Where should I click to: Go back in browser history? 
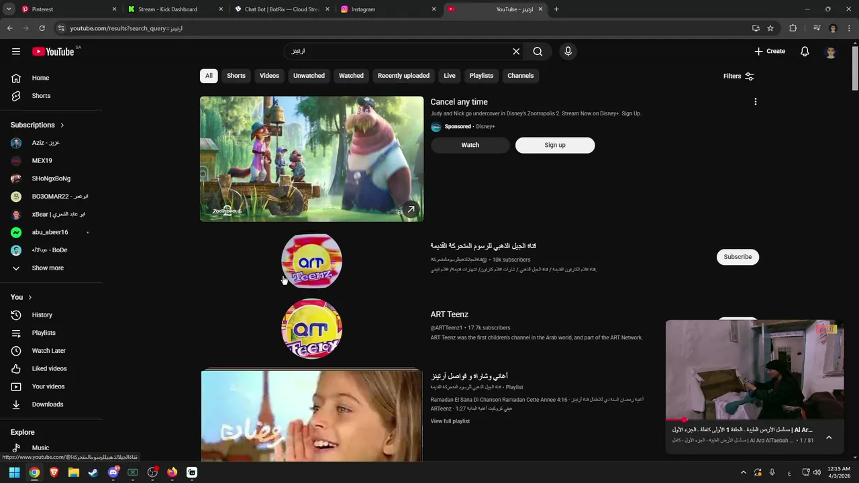(9, 28)
